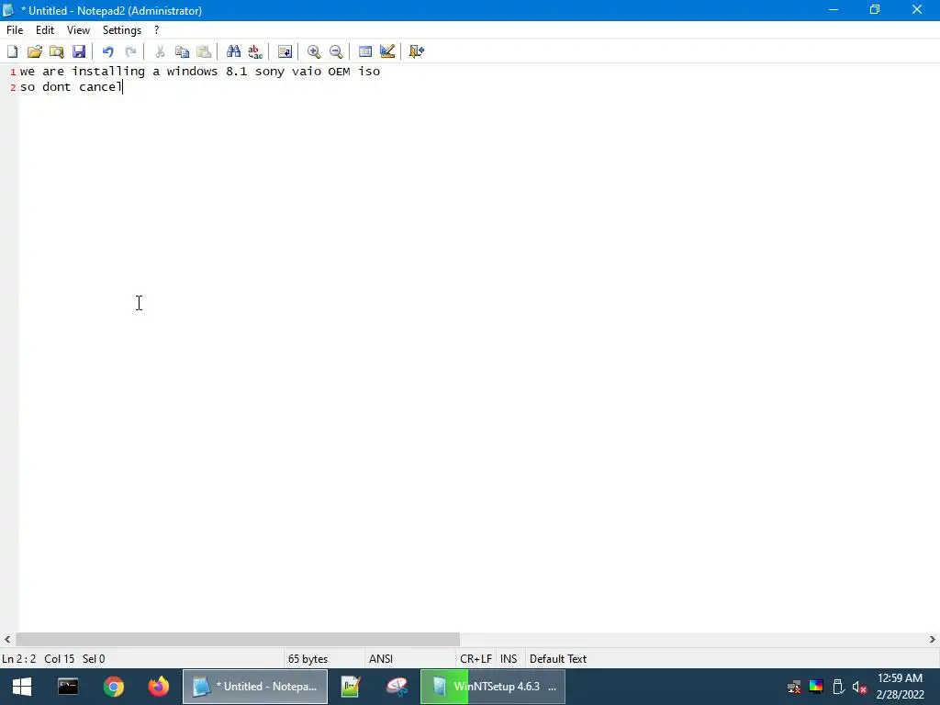Screen dimensions: 940x705
Task: Open Find with binoculars icon
Action: pos(233,51)
